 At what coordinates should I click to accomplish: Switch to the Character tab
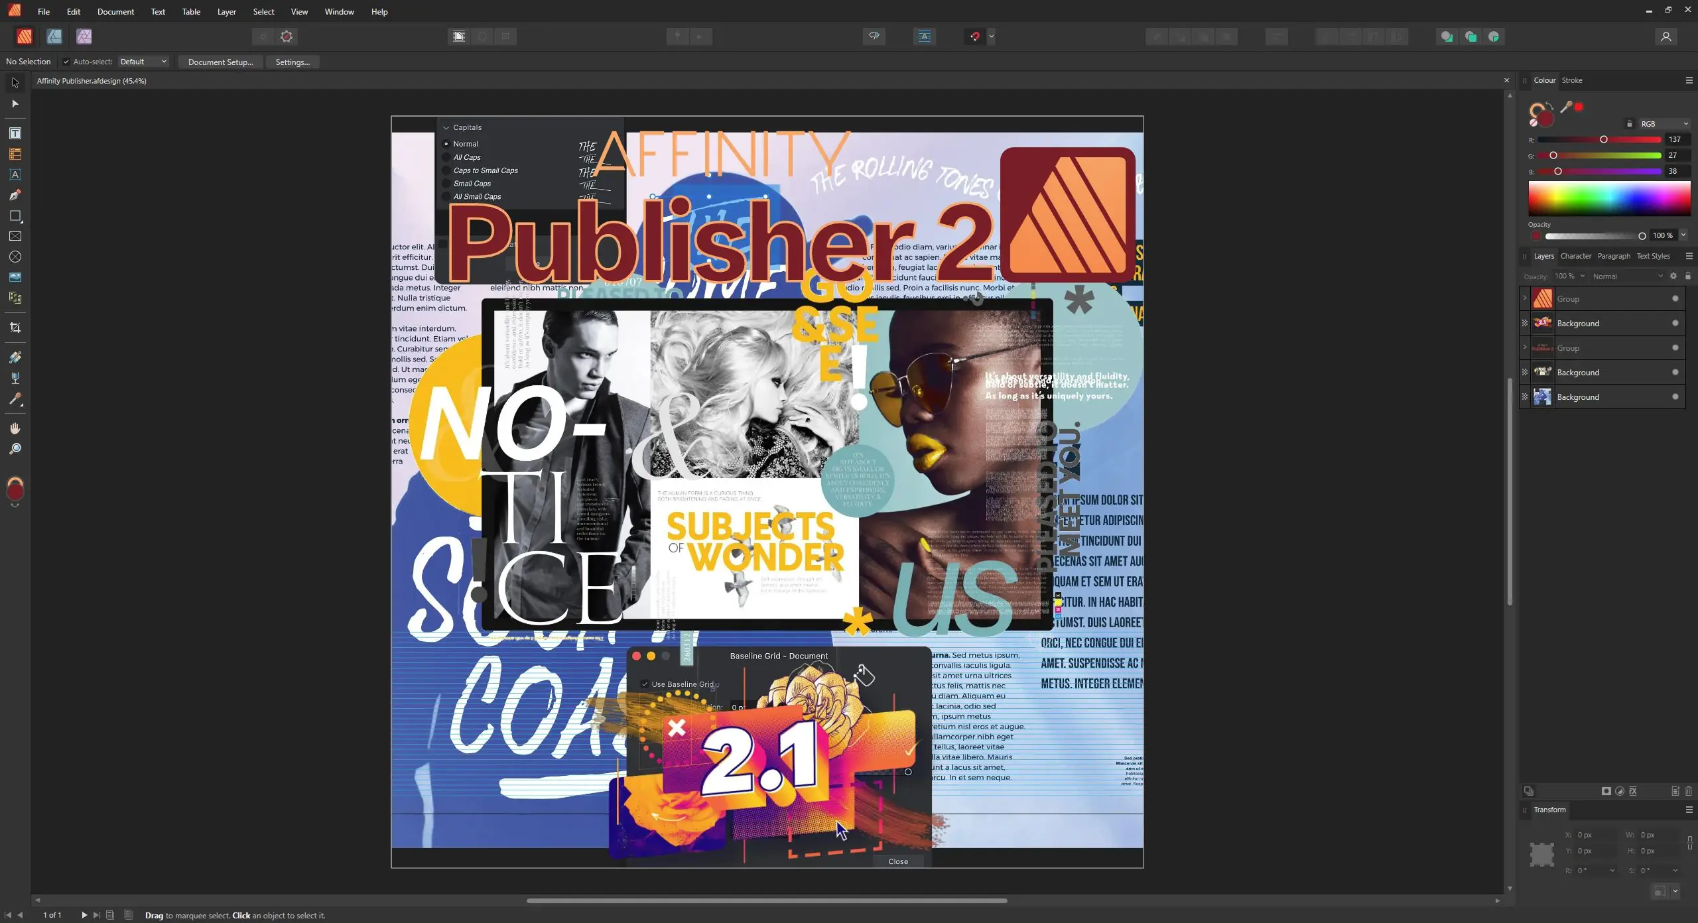click(x=1575, y=256)
